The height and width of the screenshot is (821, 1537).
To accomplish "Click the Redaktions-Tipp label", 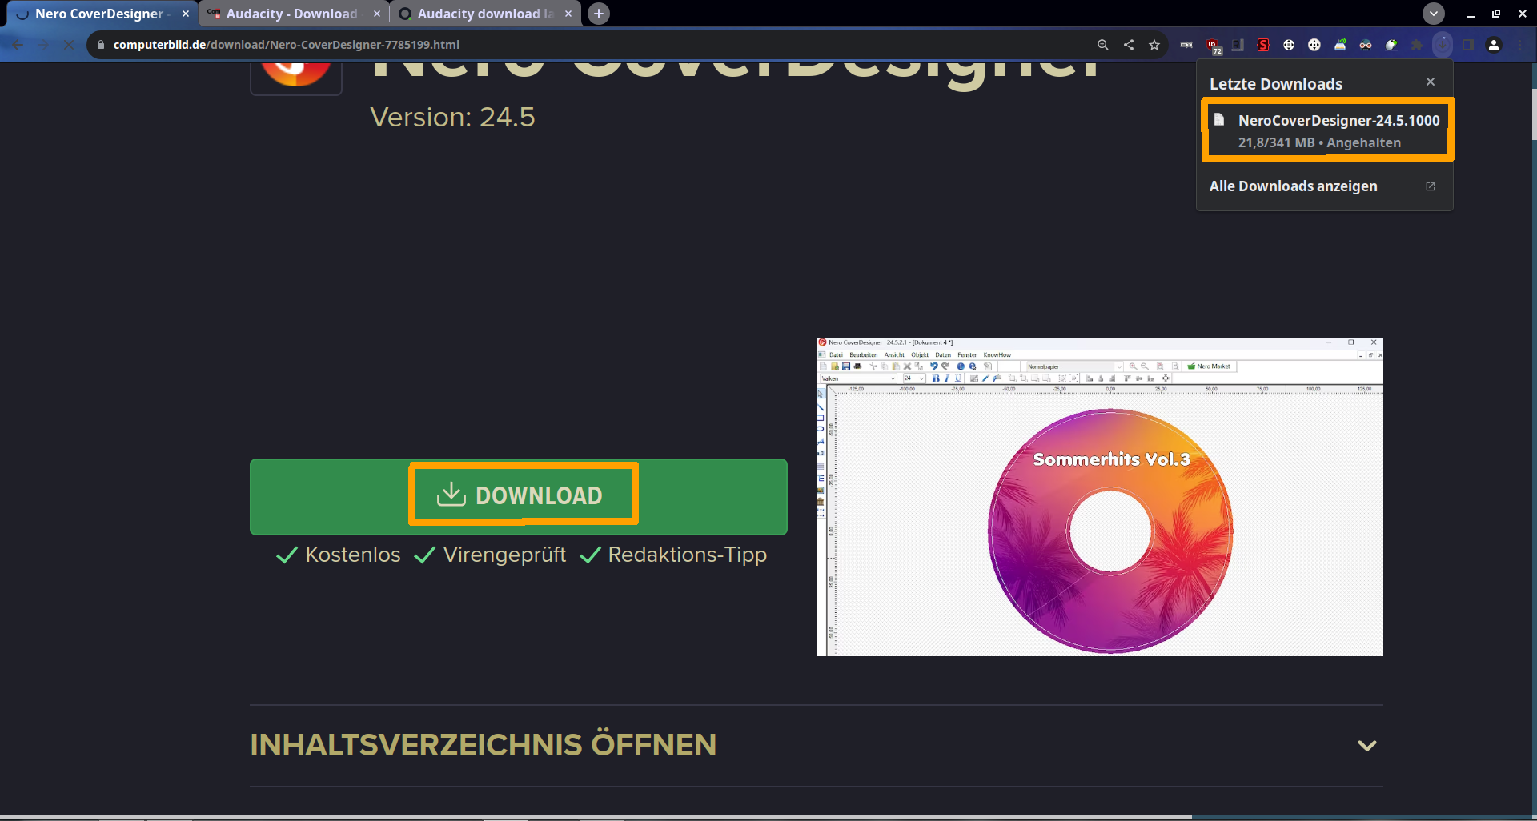I will click(688, 555).
